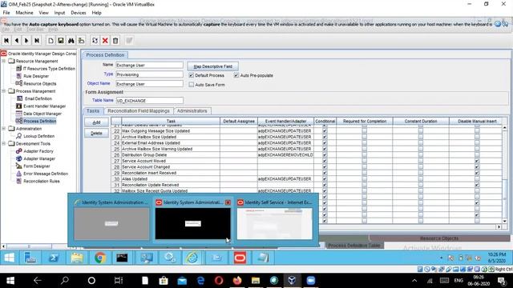Open Resource Objects in the tree
Viewport: 513px width, 288px height.
(39, 83)
